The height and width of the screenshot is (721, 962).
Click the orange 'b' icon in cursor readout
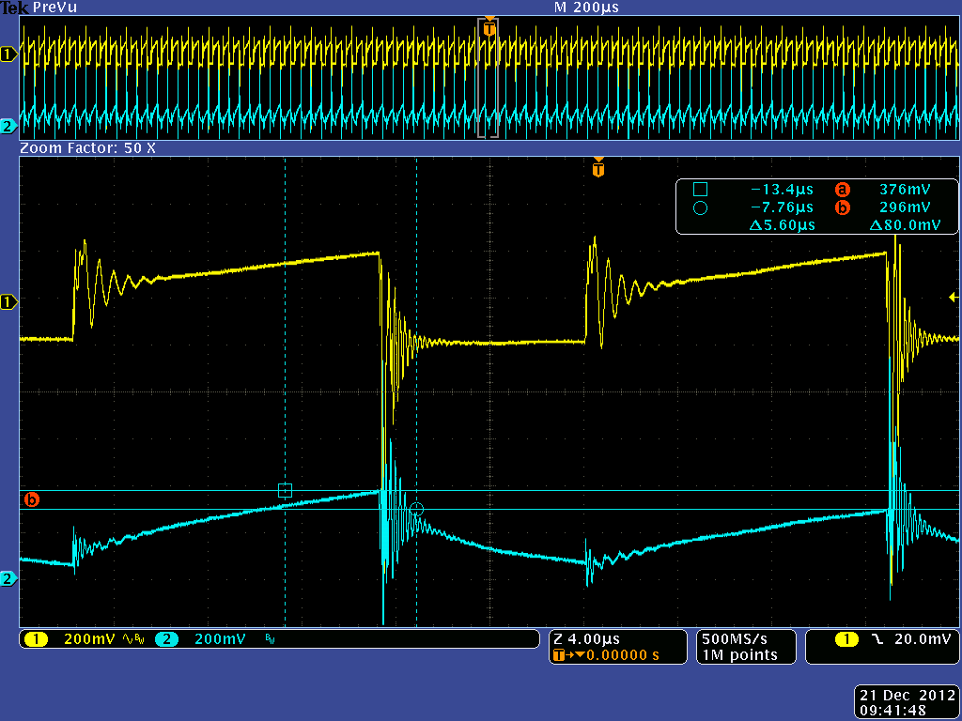[x=843, y=207]
